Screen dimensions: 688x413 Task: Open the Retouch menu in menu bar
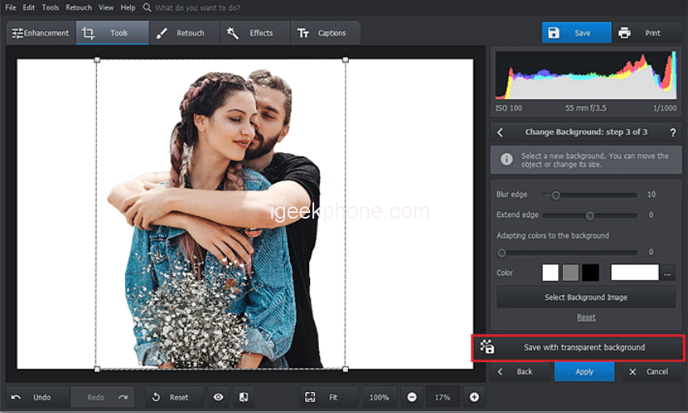[x=78, y=7]
